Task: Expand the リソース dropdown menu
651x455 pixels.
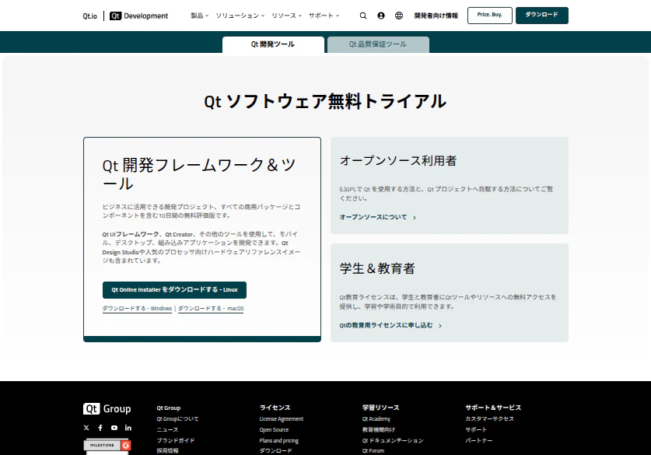Action: tap(286, 16)
